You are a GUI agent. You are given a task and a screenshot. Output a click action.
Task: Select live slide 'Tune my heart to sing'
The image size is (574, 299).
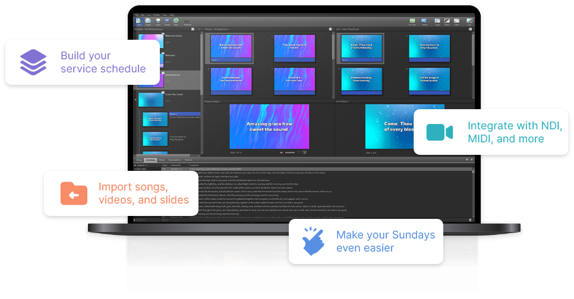click(429, 48)
